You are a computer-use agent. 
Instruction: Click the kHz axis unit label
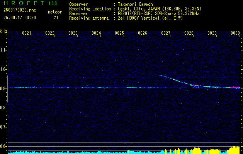point(3,31)
